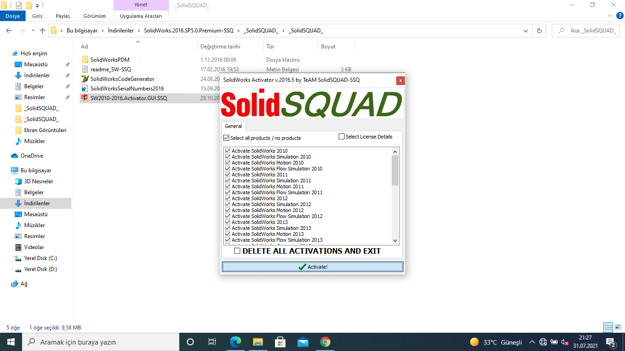Open the Dosya menu
Image resolution: width=625 pixels, height=351 pixels.
click(x=12, y=16)
